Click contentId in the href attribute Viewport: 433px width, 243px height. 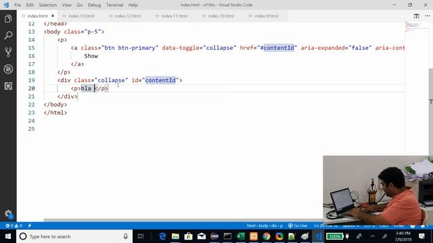click(x=279, y=48)
